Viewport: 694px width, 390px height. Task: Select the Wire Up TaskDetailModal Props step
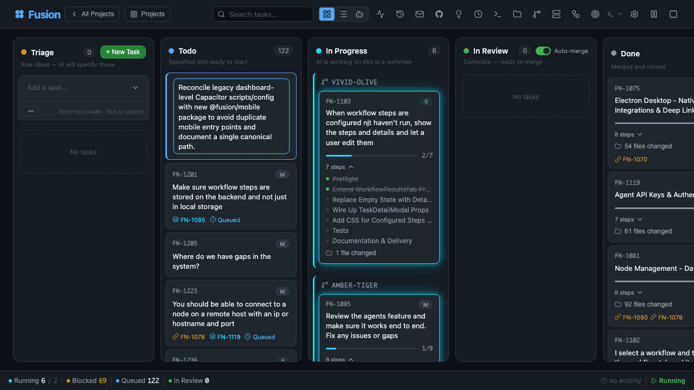pos(380,210)
